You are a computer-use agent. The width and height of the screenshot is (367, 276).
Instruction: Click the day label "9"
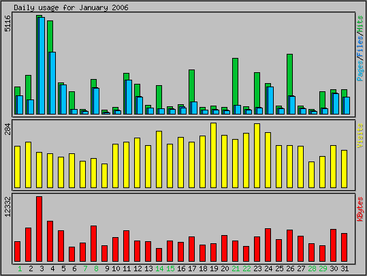tap(107, 269)
